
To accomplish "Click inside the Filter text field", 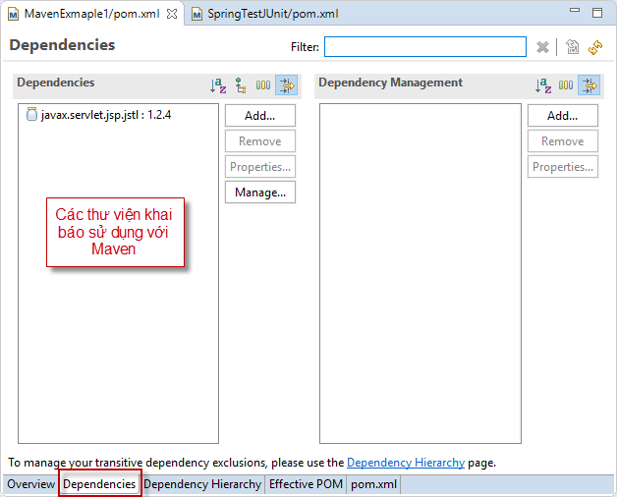I will [x=424, y=47].
